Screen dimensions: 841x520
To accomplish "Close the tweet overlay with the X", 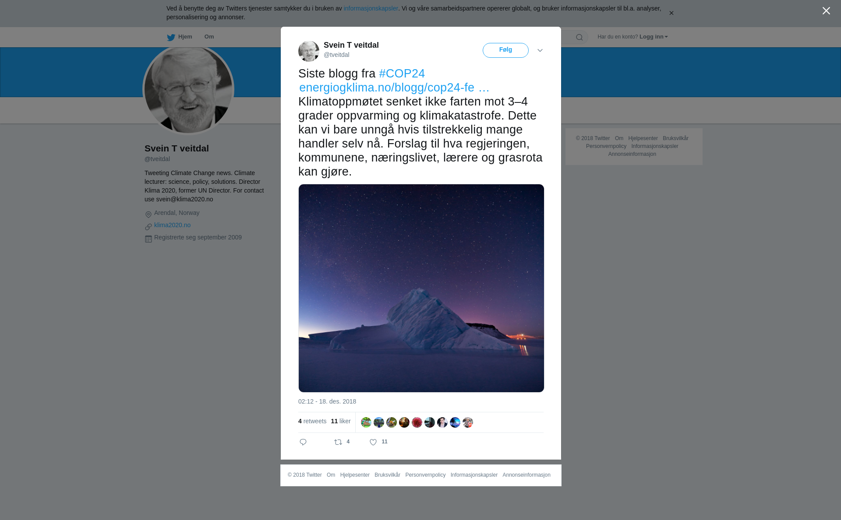I will (826, 11).
